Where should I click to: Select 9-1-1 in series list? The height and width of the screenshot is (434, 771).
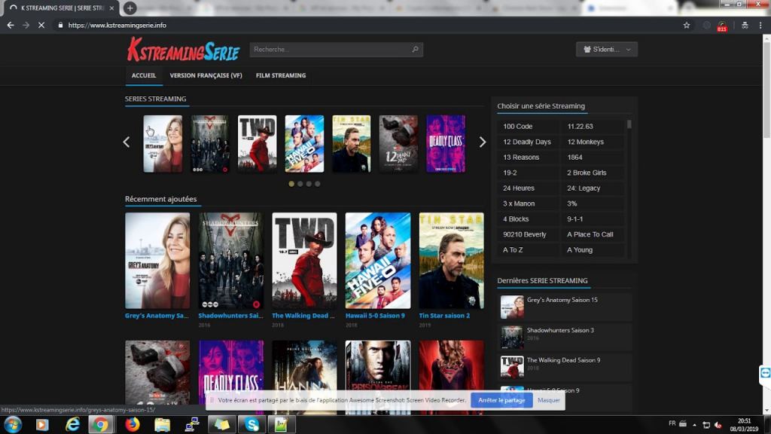[574, 219]
